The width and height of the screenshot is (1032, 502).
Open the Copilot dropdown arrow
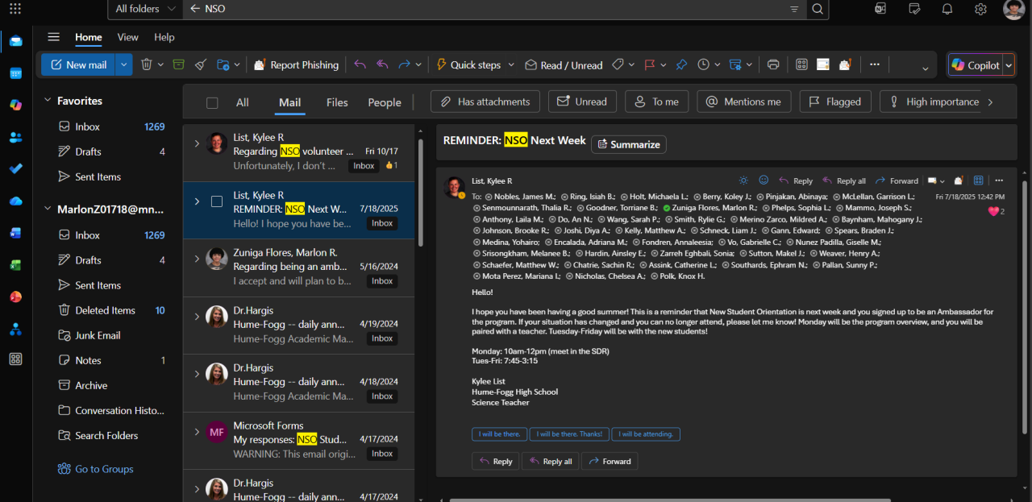[x=1008, y=65]
